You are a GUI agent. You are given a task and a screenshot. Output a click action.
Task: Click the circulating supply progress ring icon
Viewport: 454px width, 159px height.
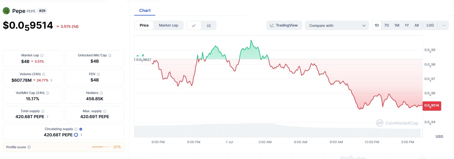(x=76, y=135)
